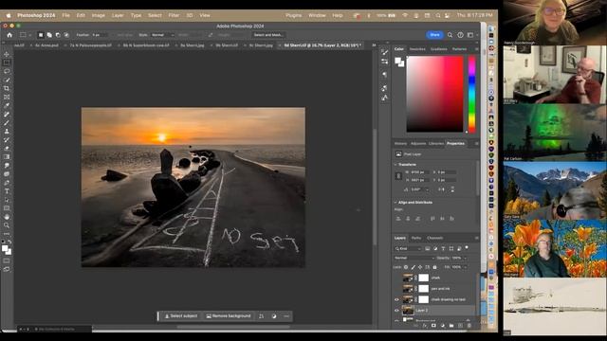
Task: Add a layer mask from Layers footer
Action: [x=433, y=326]
